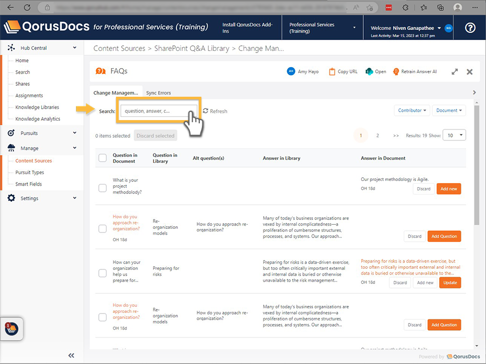
Task: Open the red browser extension icon
Action: click(389, 8)
